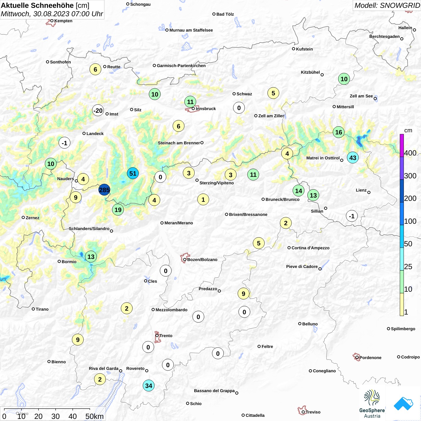Select the green 16 station marker
The image size is (421, 421).
(339, 132)
